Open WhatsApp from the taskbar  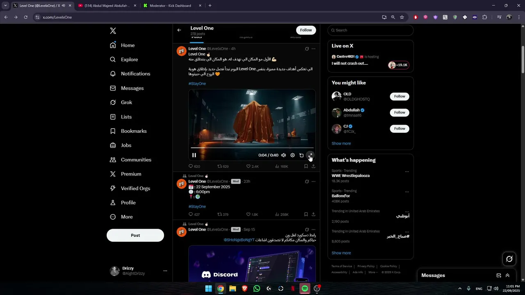tap(257, 288)
